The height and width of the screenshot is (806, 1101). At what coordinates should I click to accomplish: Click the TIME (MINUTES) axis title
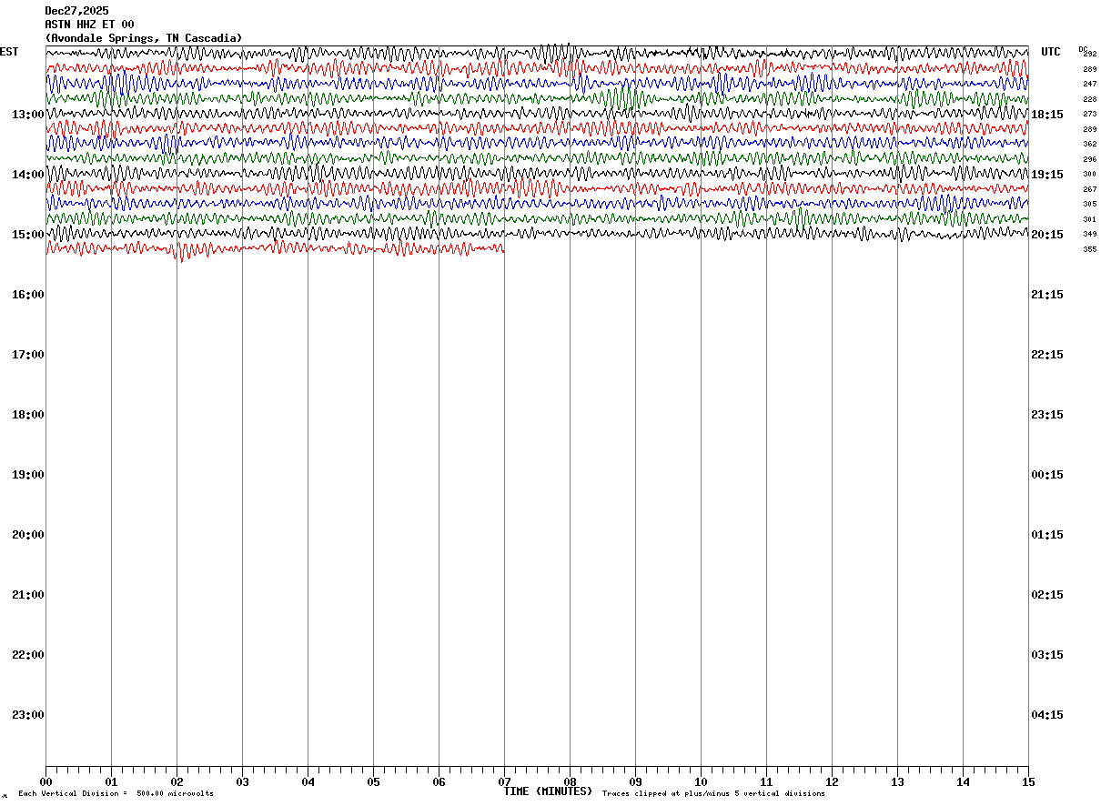point(548,791)
